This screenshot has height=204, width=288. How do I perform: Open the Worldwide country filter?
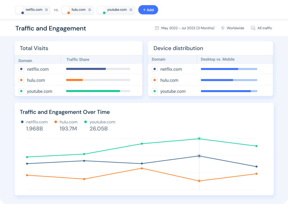pyautogui.click(x=235, y=28)
